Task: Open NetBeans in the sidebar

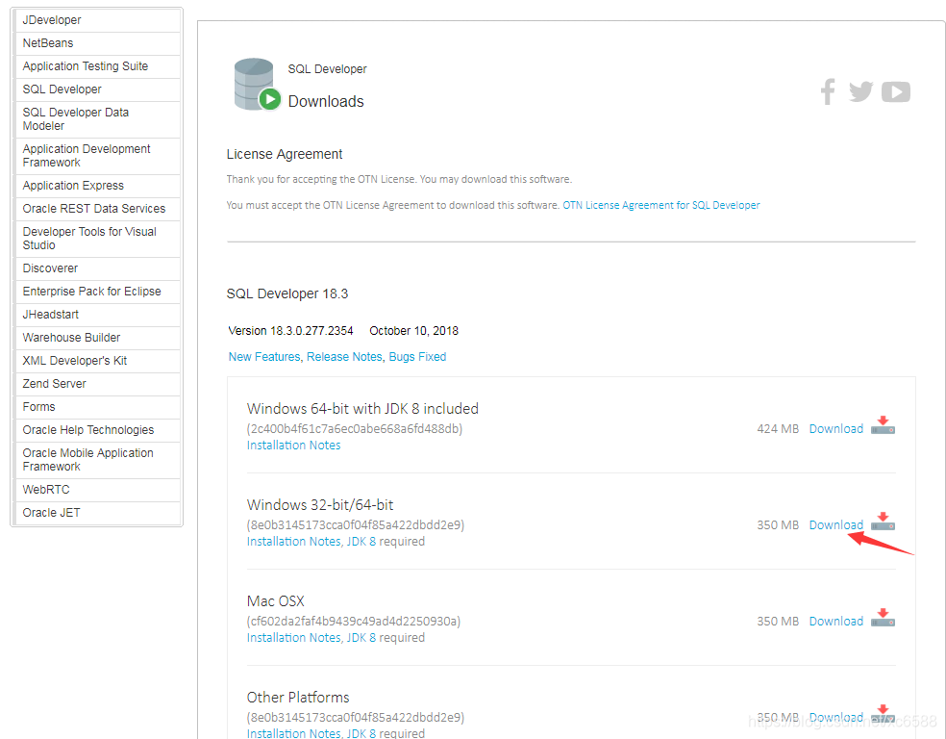Action: pos(98,43)
